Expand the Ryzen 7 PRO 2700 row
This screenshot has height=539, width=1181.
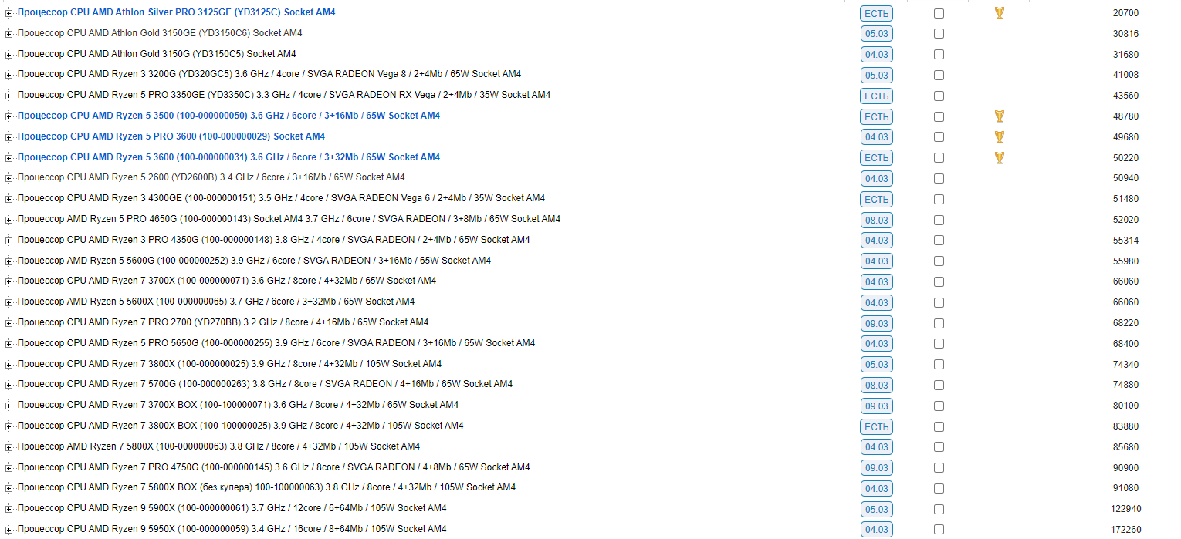[9, 323]
